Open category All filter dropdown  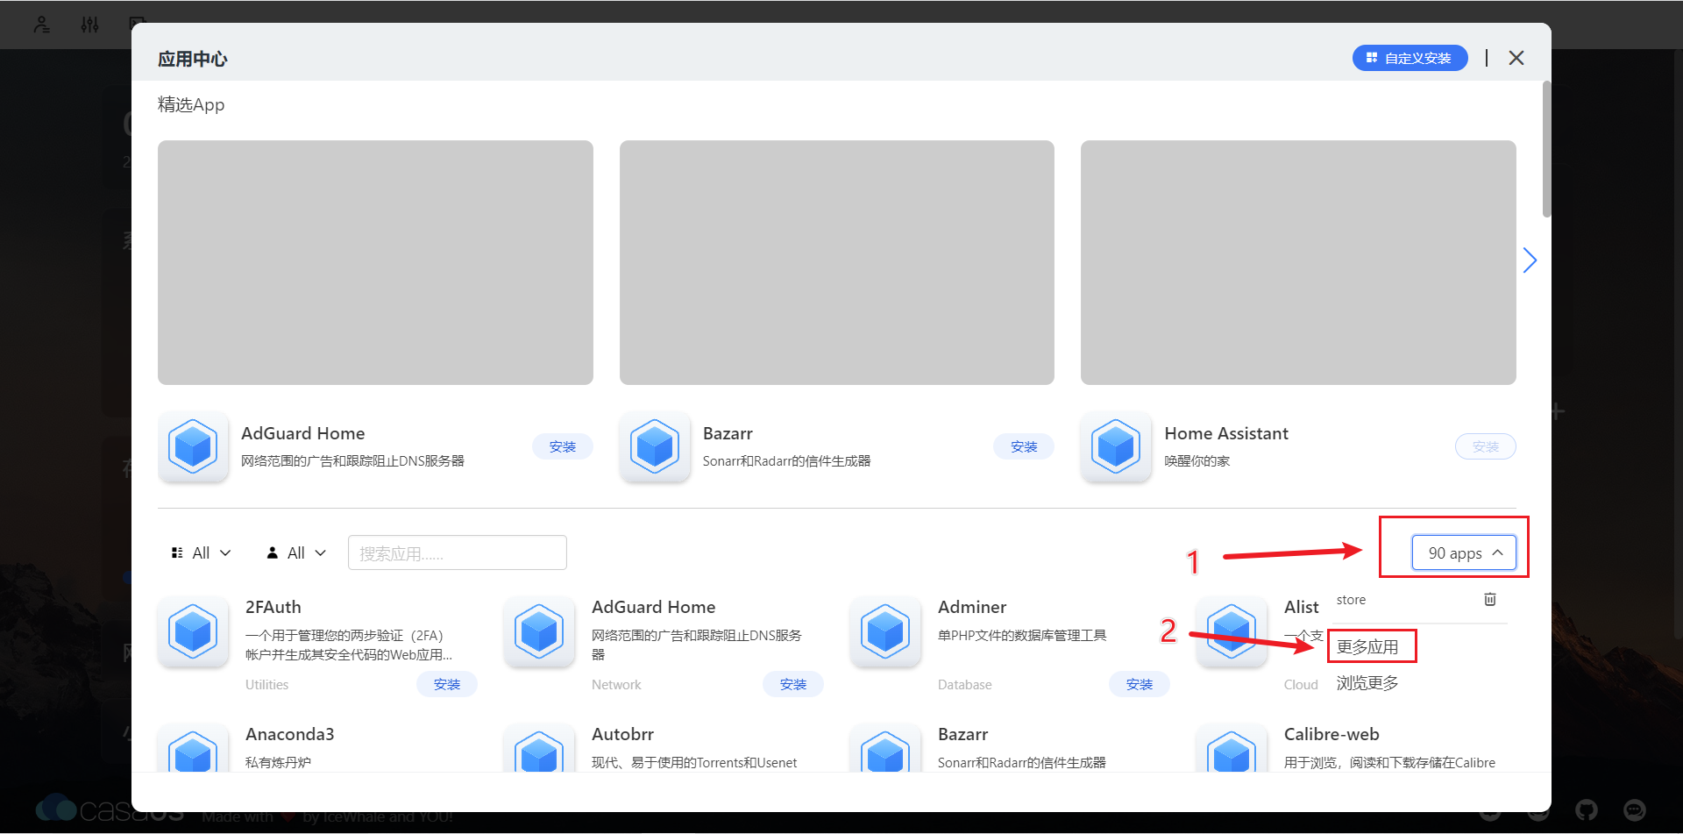click(201, 552)
